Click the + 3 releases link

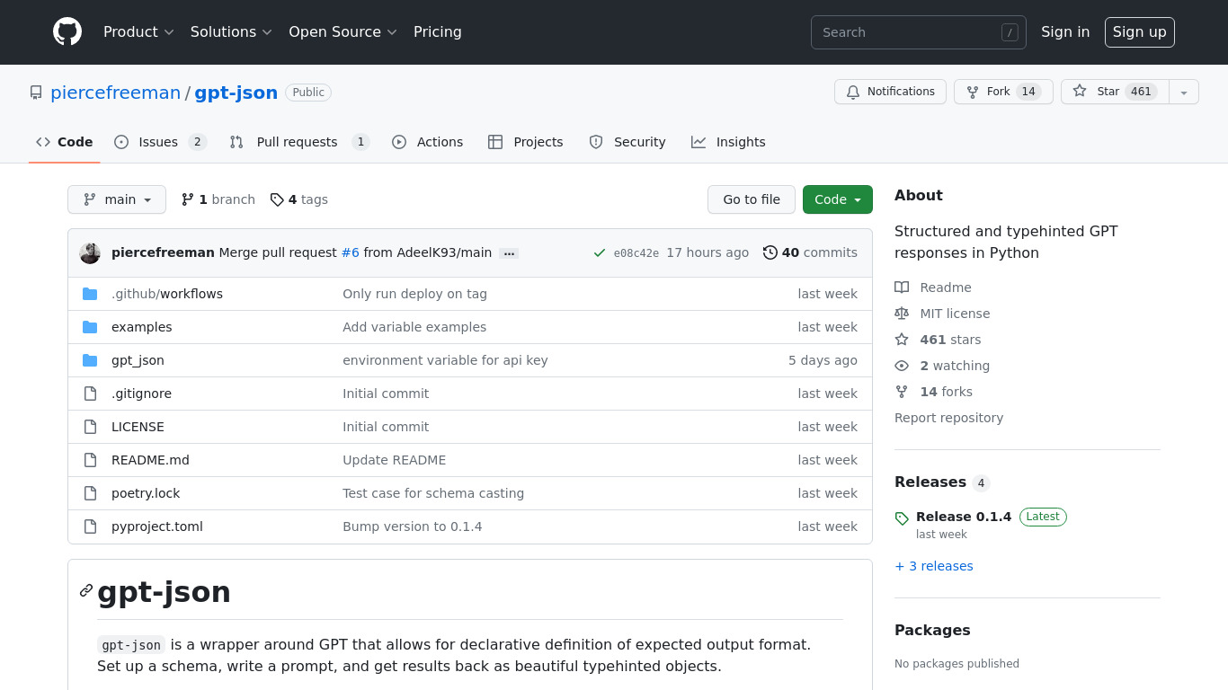[x=934, y=566]
